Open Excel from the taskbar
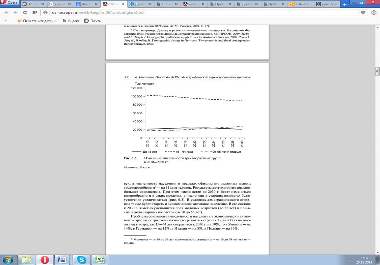The image size is (380, 265). (x=99, y=259)
